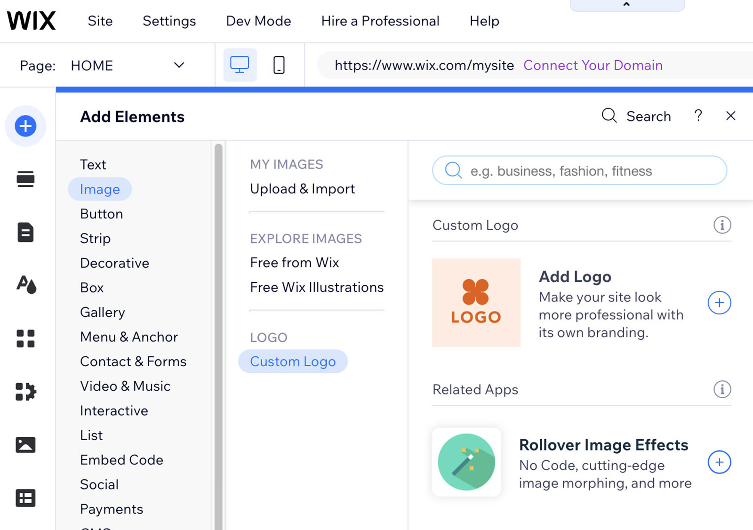Click info icon beside Custom Logo heading
Viewport: 753px width, 530px height.
tap(722, 225)
